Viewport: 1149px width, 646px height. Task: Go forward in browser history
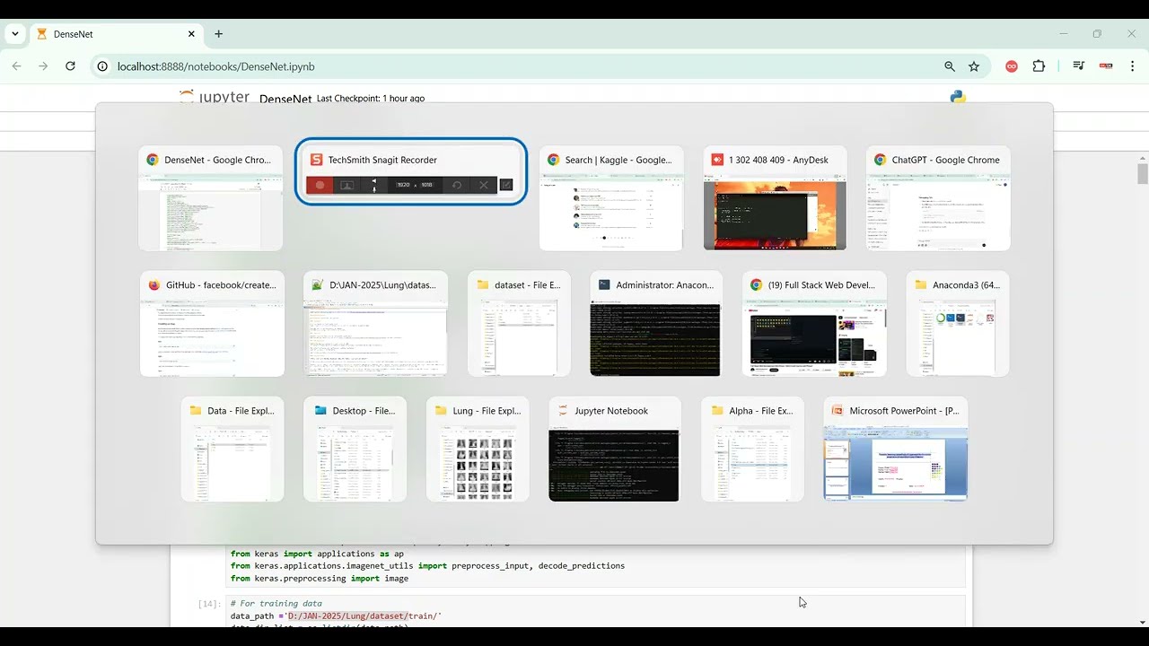pos(43,66)
